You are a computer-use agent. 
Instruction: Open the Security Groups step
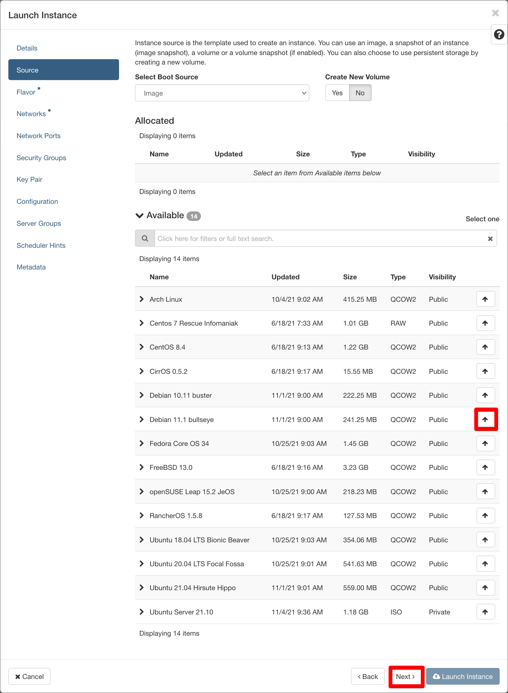tap(41, 158)
